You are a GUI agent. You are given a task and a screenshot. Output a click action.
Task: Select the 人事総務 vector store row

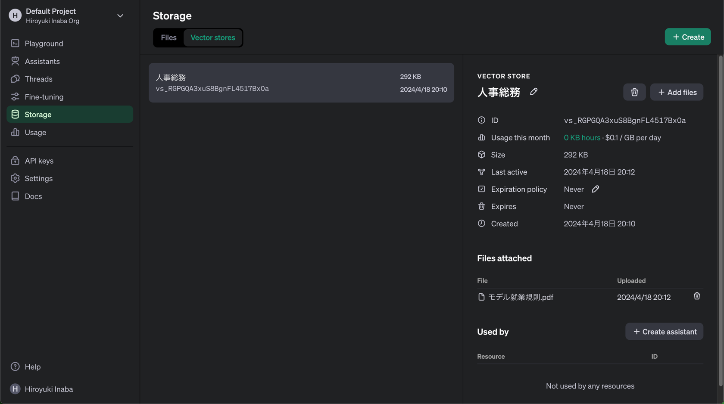301,83
